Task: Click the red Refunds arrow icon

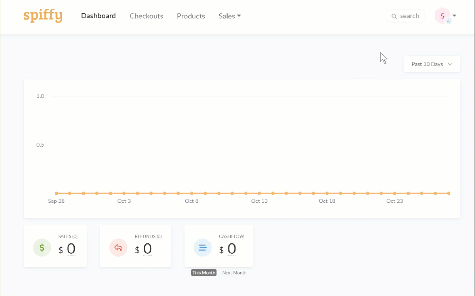Action: 118,248
